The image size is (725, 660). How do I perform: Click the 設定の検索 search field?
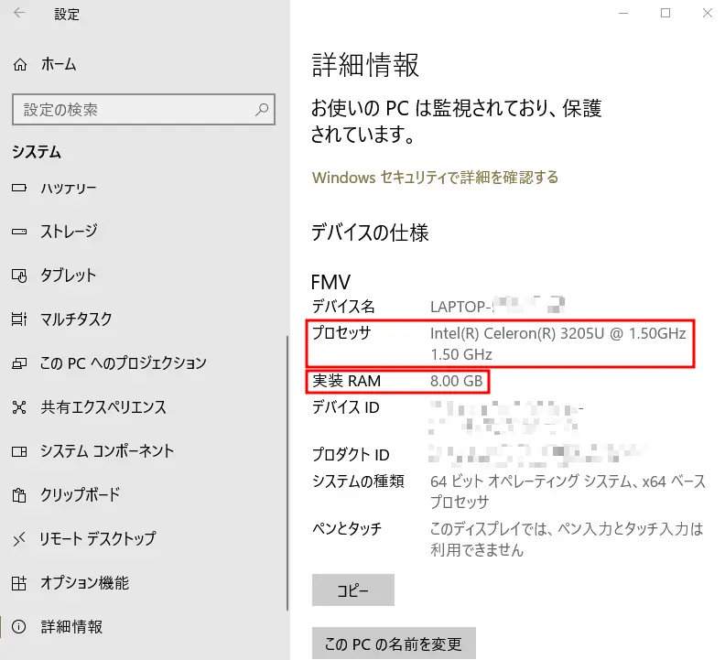(144, 110)
